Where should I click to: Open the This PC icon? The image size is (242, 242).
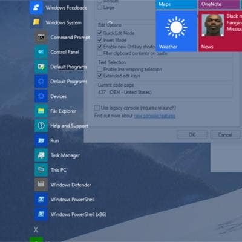(x=41, y=170)
